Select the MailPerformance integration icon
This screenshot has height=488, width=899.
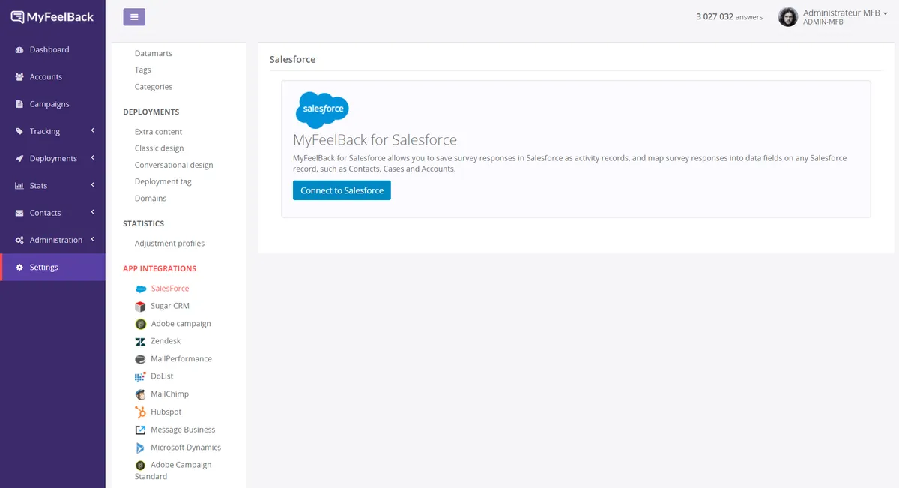140,359
